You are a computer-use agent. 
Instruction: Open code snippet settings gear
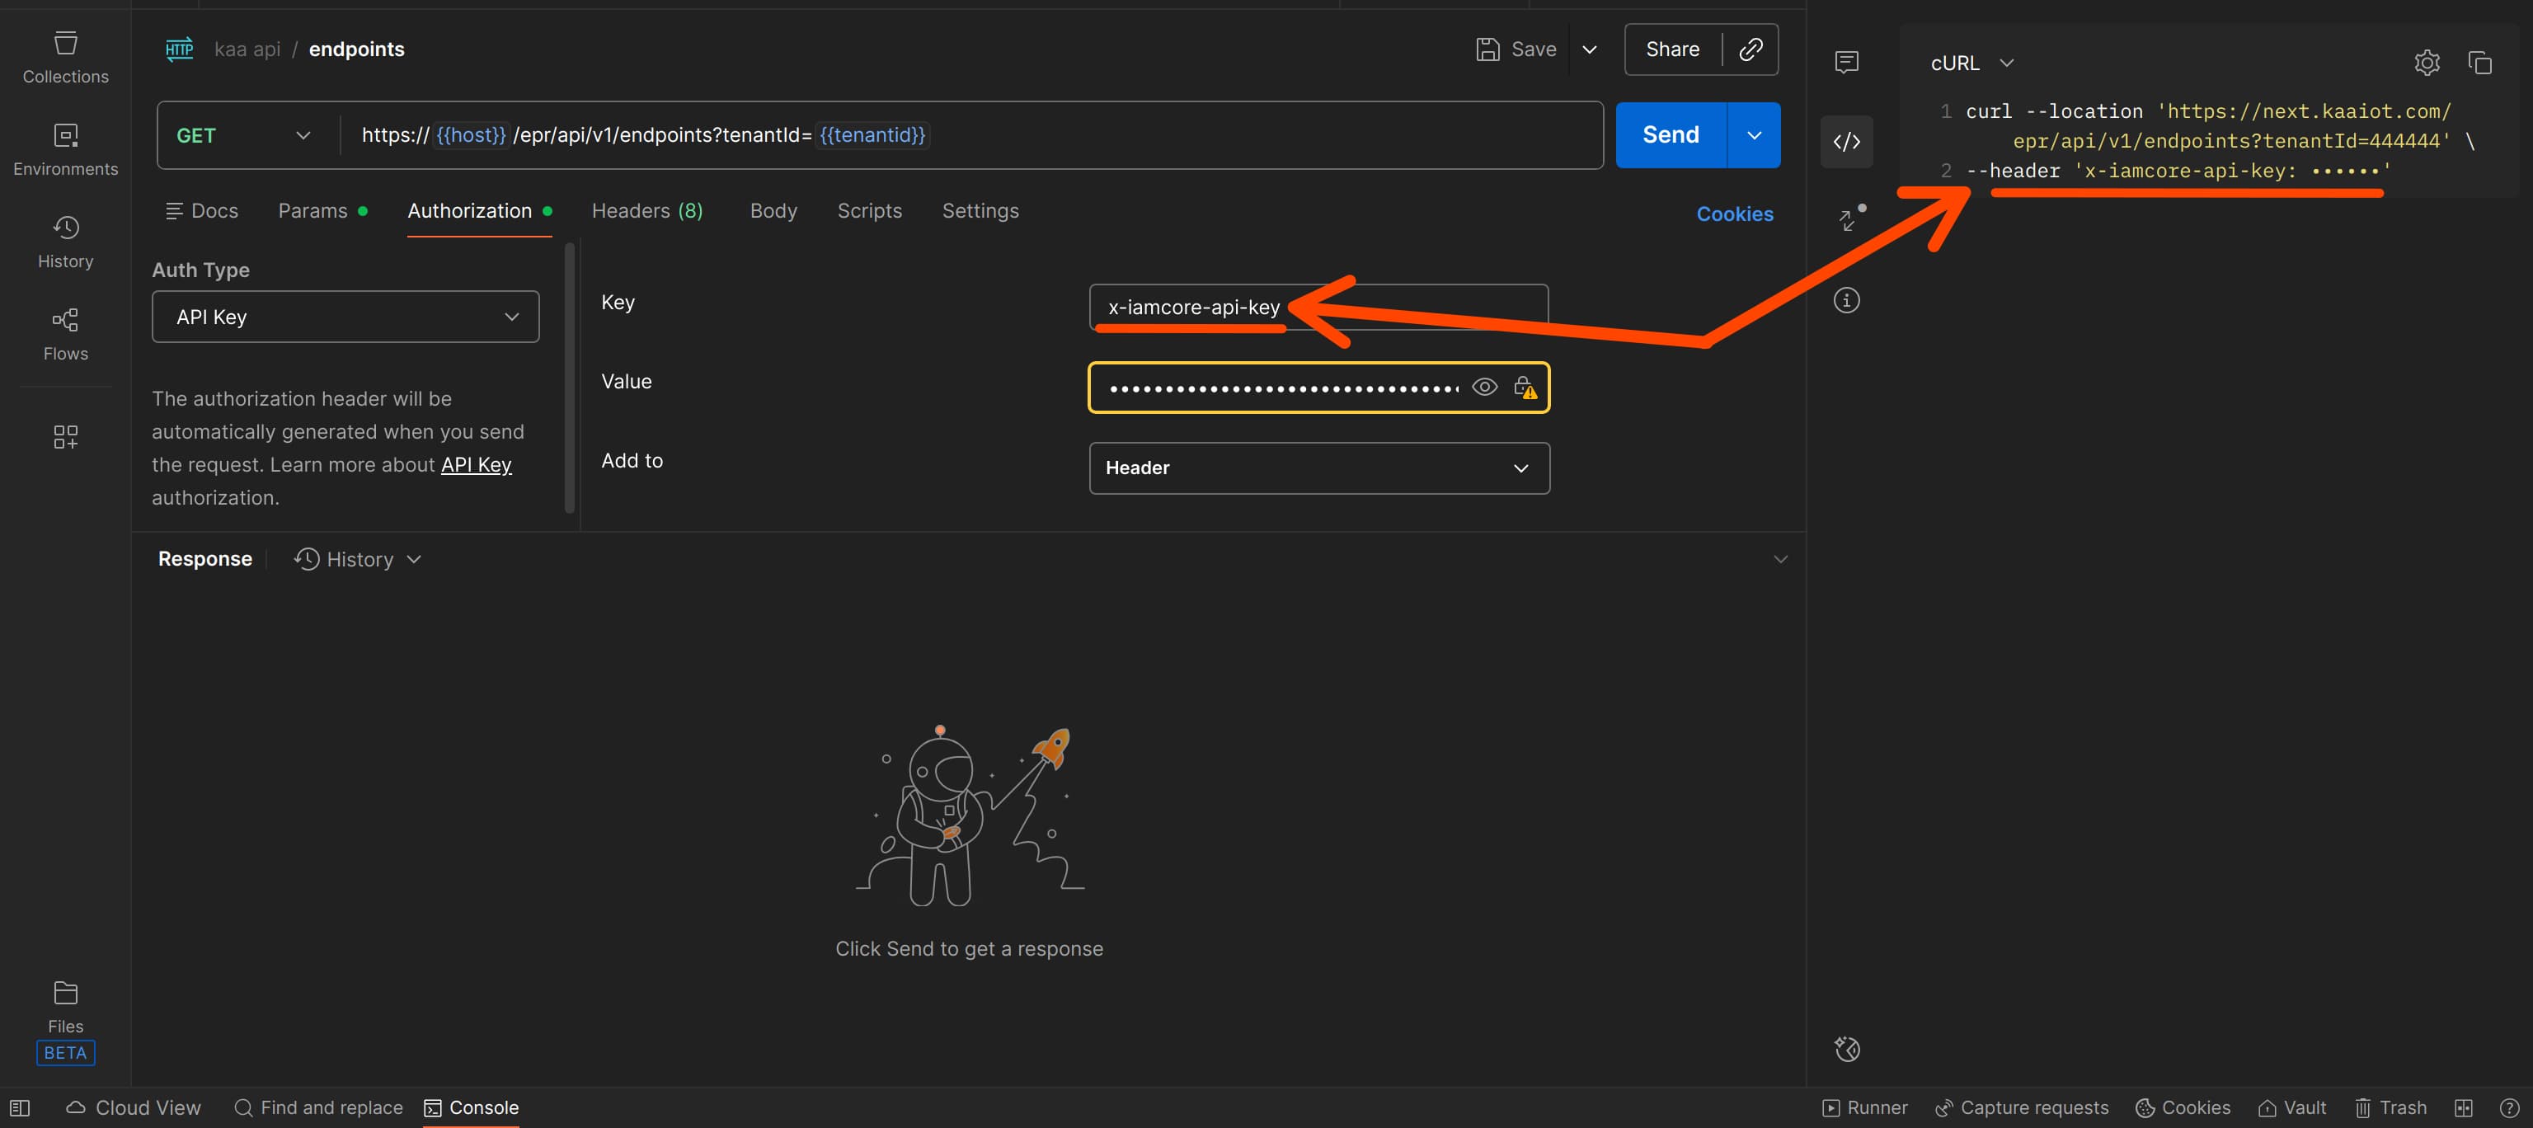[x=2426, y=63]
